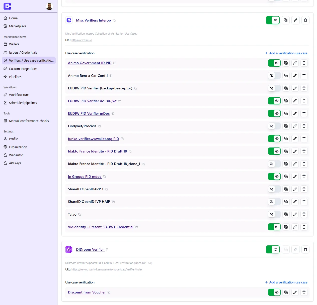Delete Misc Verifiers Interop verifier
This screenshot has width=317, height=305.
(x=305, y=20)
